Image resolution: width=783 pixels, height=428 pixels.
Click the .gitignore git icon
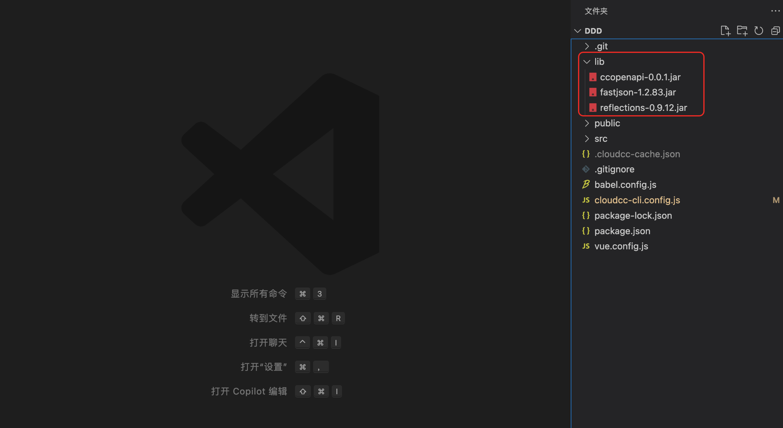[x=586, y=169]
